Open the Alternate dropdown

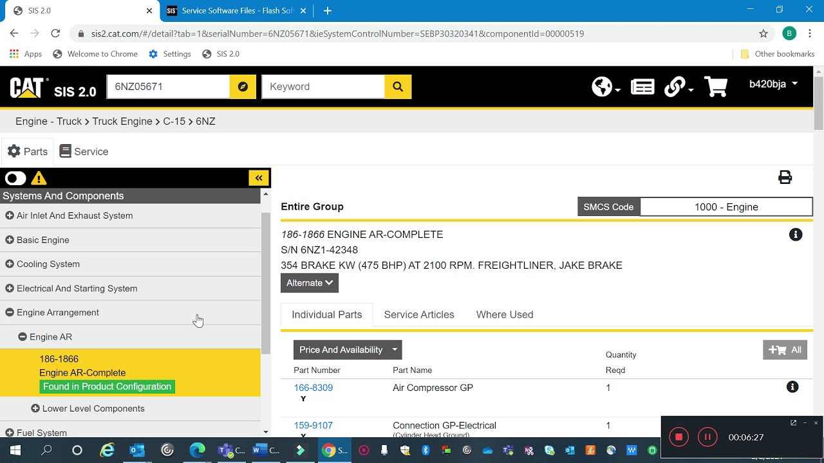click(310, 283)
